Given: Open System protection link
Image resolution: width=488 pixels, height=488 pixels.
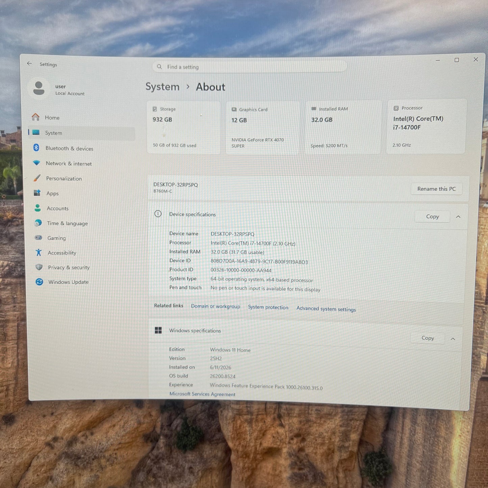Looking at the screenshot, I should pyautogui.click(x=268, y=307).
